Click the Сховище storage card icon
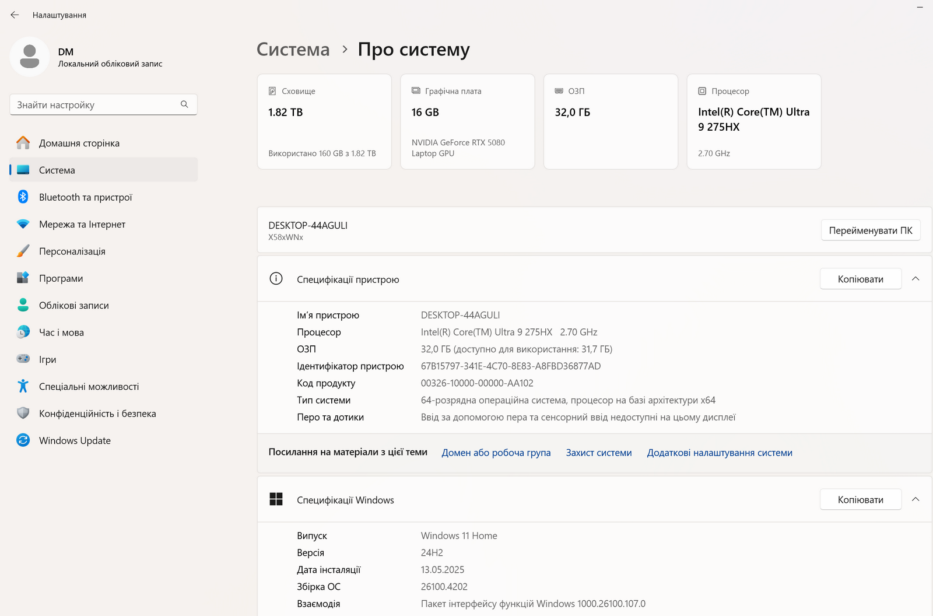 pos(272,91)
